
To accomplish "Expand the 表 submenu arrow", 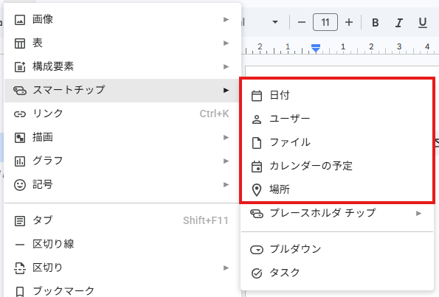I will click(x=226, y=43).
